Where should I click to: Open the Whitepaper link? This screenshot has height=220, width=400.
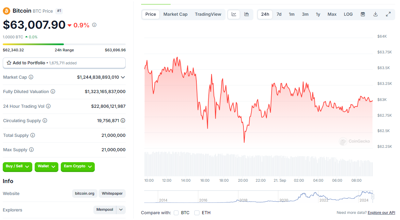tap(112, 194)
